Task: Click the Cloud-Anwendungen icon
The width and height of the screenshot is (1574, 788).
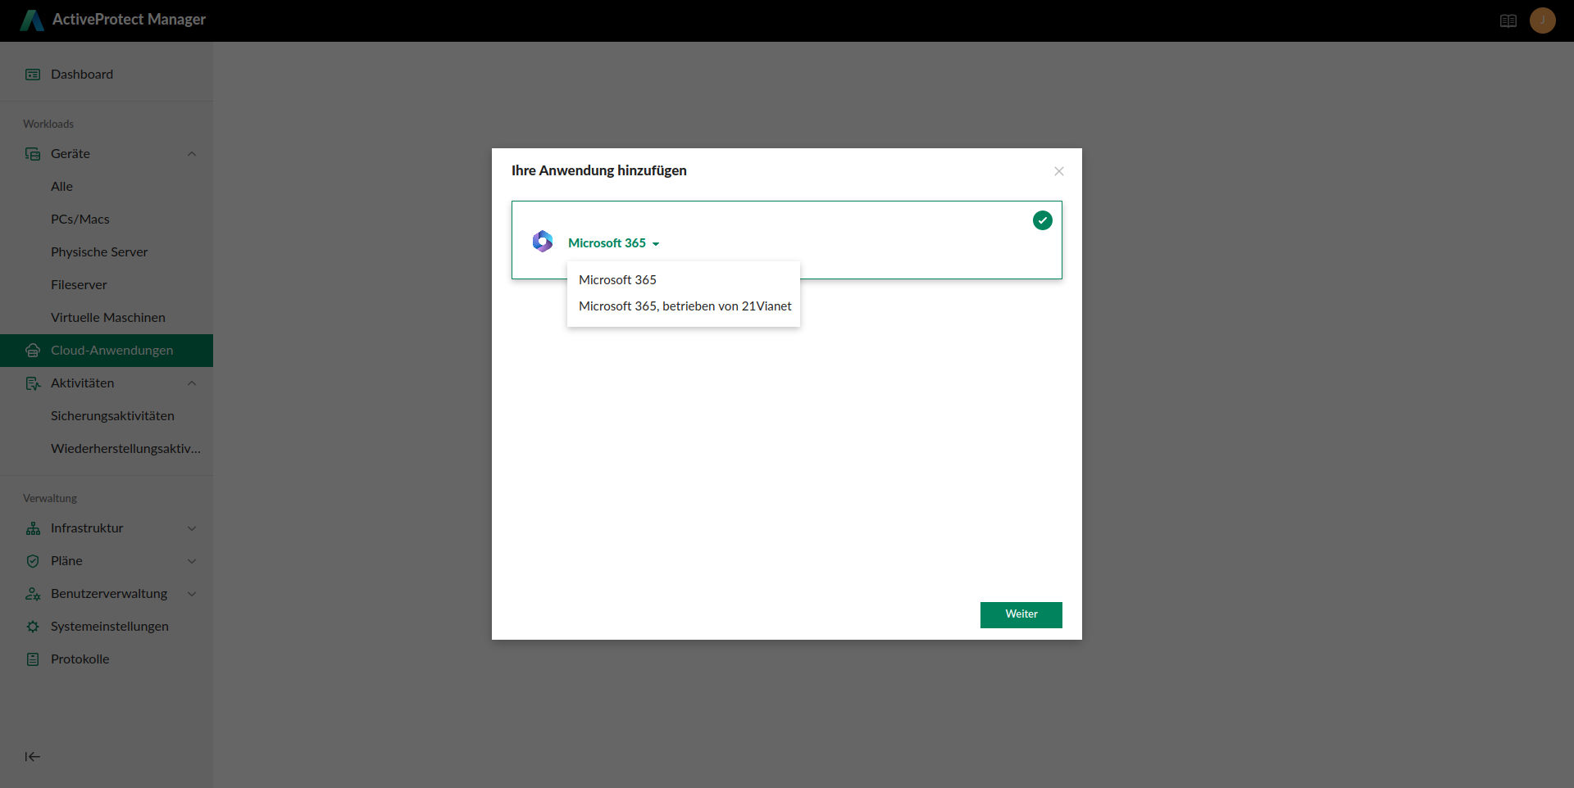Action: 33,351
